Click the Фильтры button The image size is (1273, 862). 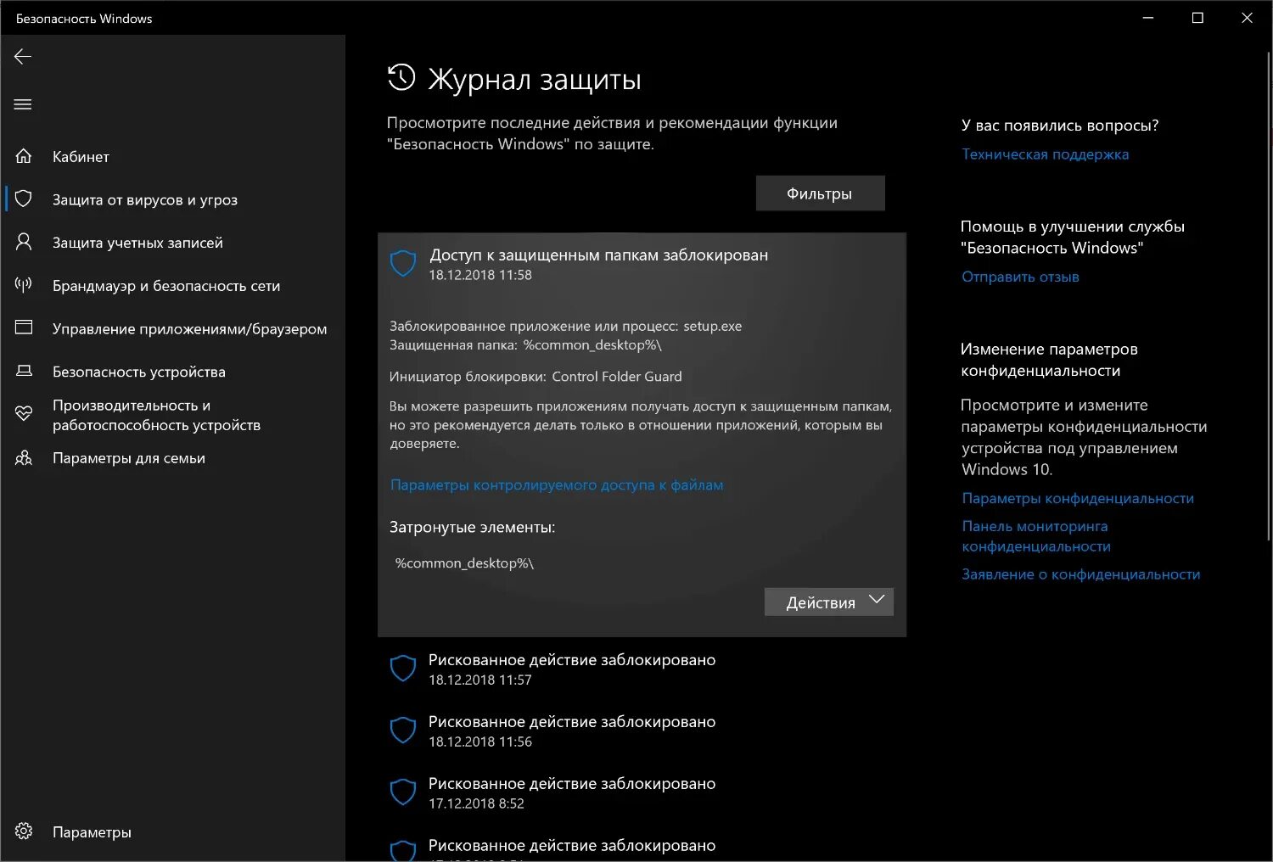[820, 193]
